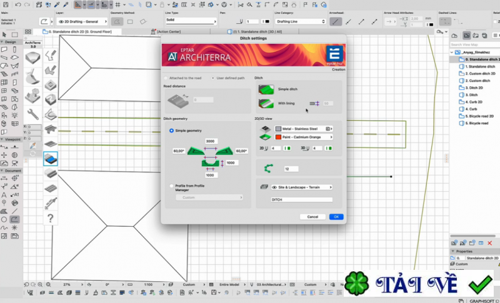Collapse the Properties panel section

pos(452,251)
